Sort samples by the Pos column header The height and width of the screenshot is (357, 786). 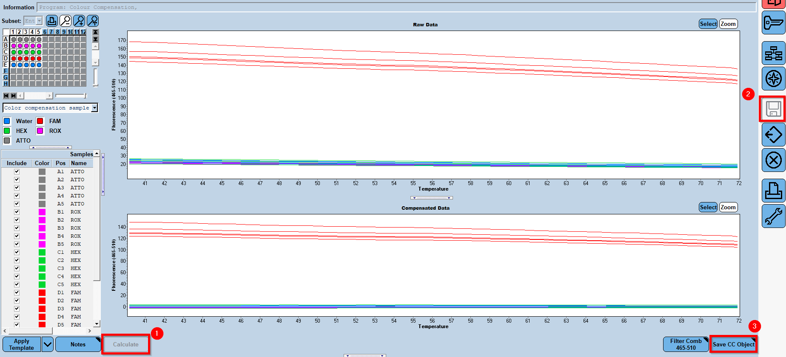(x=60, y=163)
